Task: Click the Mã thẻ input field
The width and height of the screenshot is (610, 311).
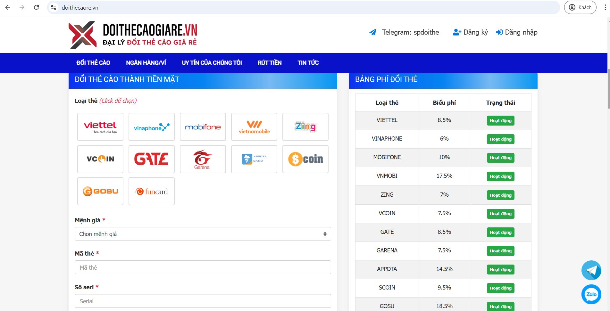Action: tap(203, 267)
